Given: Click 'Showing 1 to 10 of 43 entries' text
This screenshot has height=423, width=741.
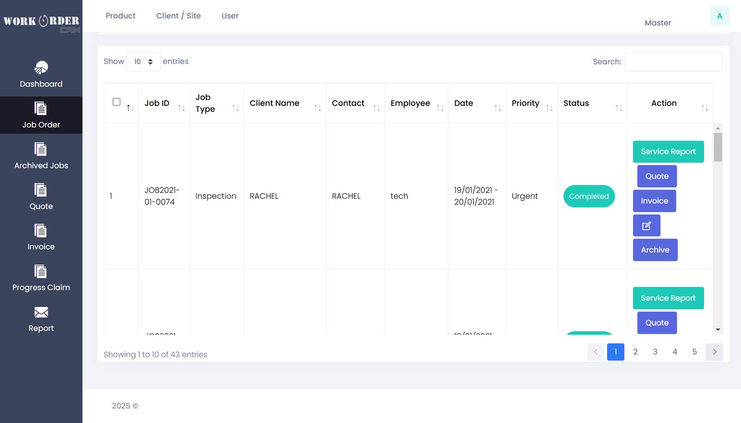Looking at the screenshot, I should point(155,355).
